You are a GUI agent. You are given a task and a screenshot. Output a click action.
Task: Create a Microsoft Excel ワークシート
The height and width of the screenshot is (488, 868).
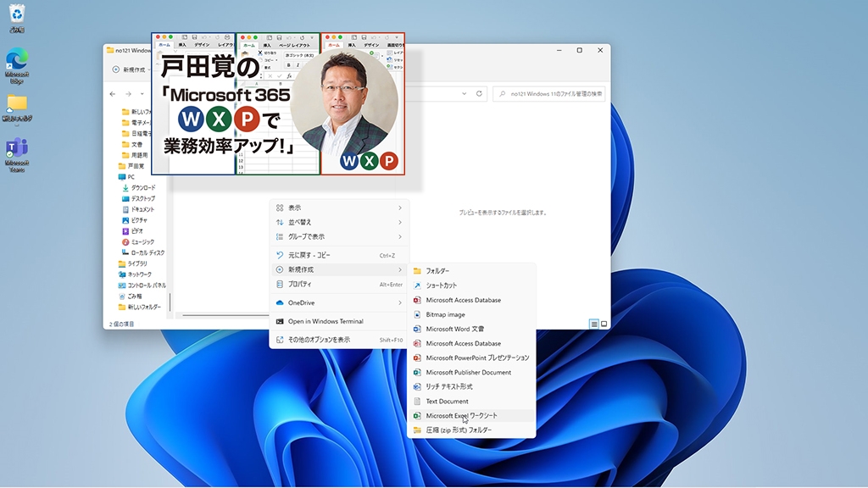(x=471, y=415)
